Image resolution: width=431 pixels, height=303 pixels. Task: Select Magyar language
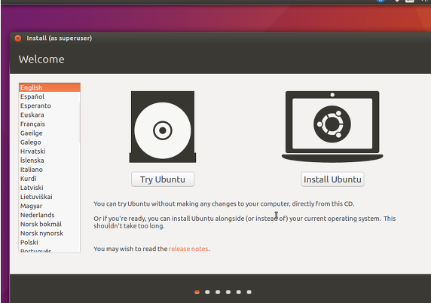pos(50,206)
